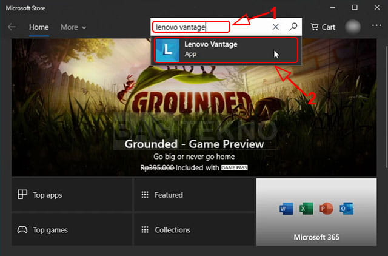This screenshot has height=256, width=388.
Task: Click the grid icon by Featured
Action: coord(145,195)
